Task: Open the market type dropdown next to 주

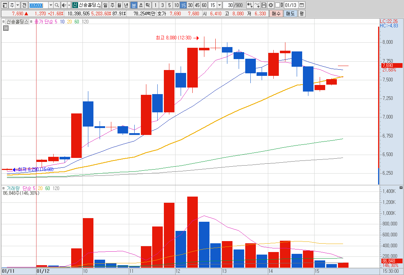Action: [x=18, y=5]
